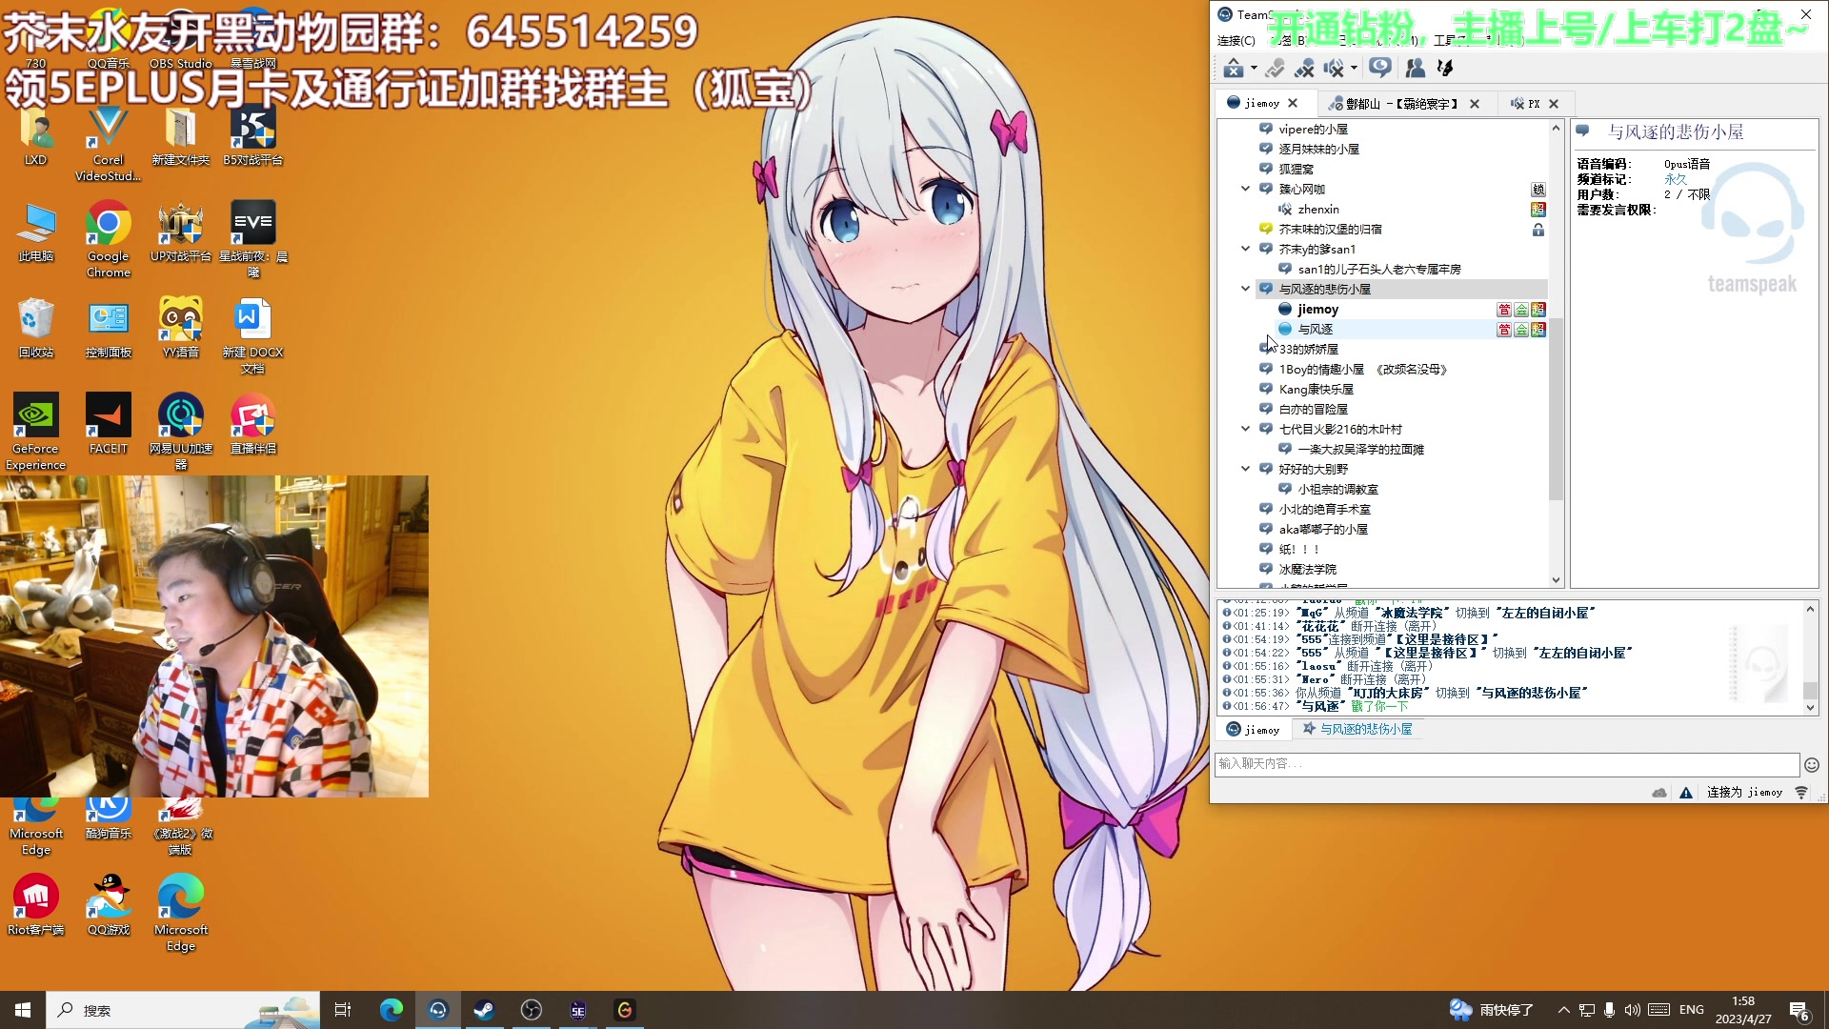
Task: Open YY语音 desktop shortcut
Action: point(181,327)
